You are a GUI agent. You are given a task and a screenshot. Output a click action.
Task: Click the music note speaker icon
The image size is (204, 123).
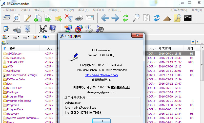tap(99, 29)
